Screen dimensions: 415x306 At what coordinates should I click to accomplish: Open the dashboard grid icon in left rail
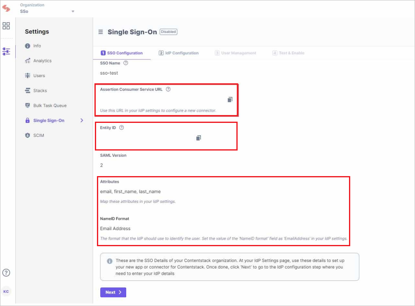[6, 26]
